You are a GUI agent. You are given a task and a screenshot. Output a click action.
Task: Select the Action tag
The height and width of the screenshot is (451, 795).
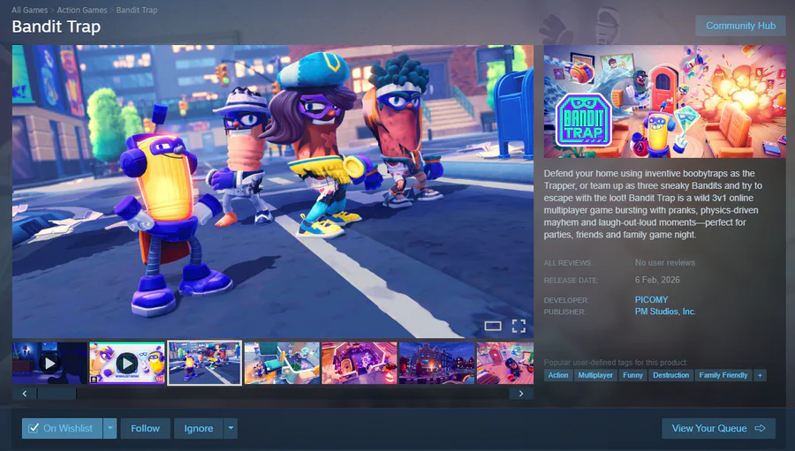557,375
